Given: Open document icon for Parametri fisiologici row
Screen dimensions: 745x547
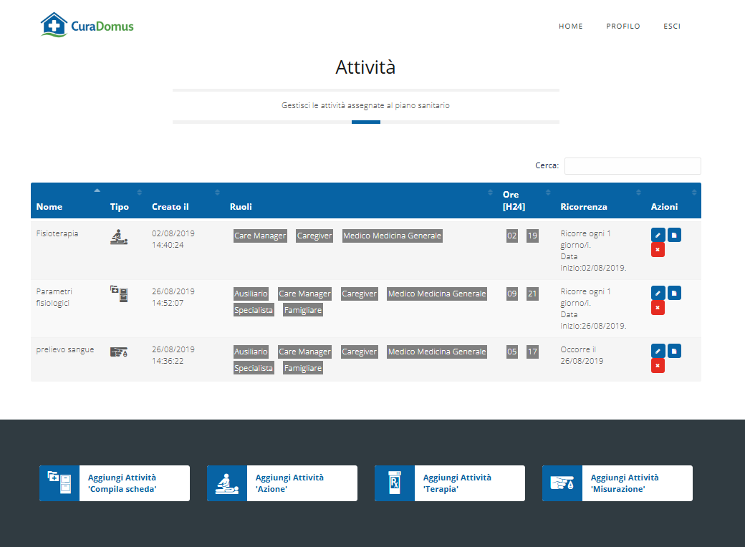Looking at the screenshot, I should point(674,293).
